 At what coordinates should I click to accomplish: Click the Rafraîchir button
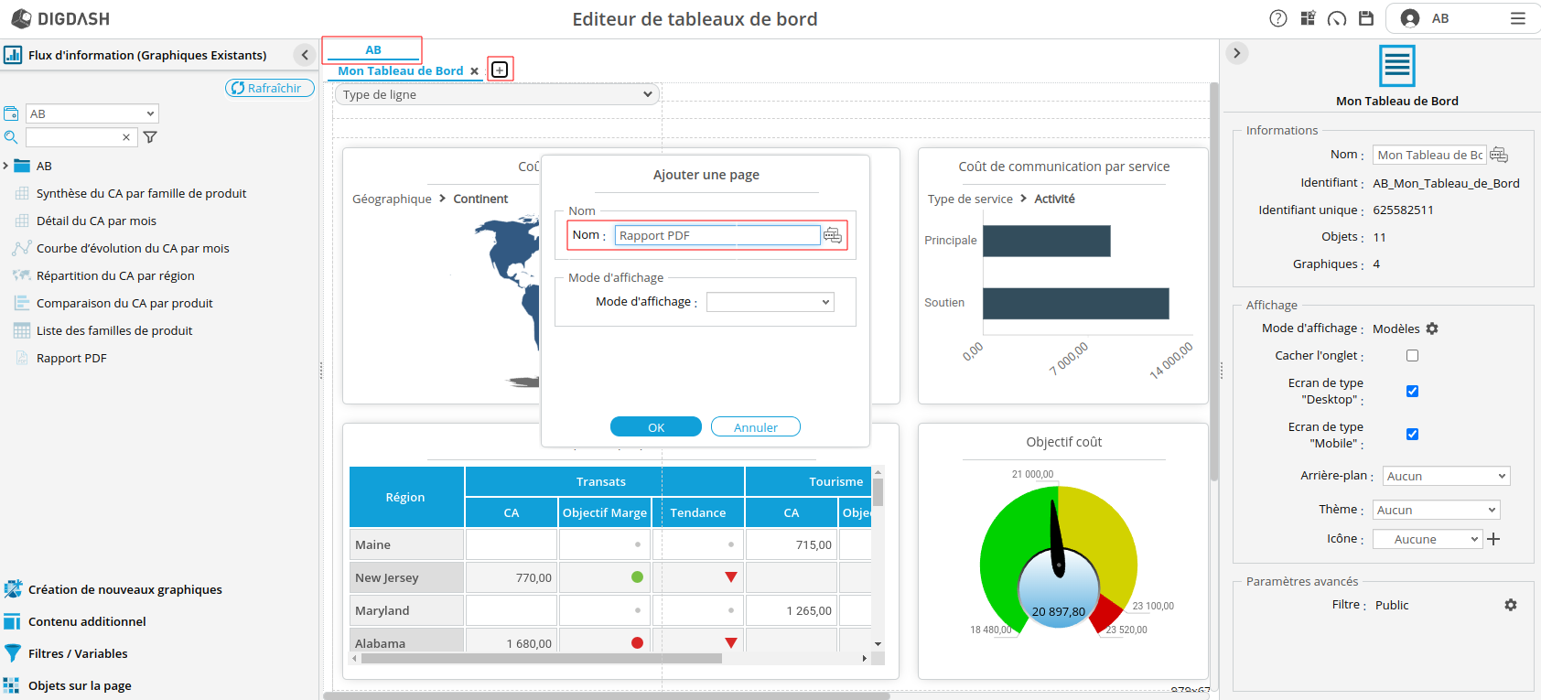(x=270, y=88)
